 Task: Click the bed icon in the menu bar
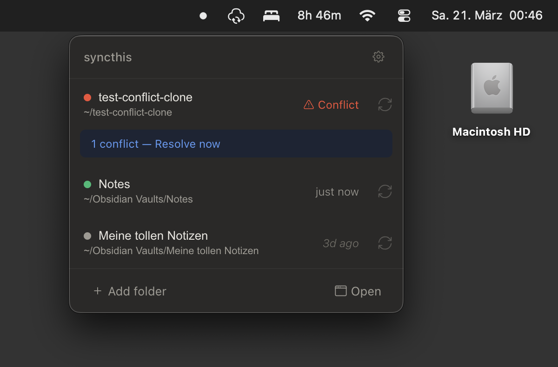271,15
